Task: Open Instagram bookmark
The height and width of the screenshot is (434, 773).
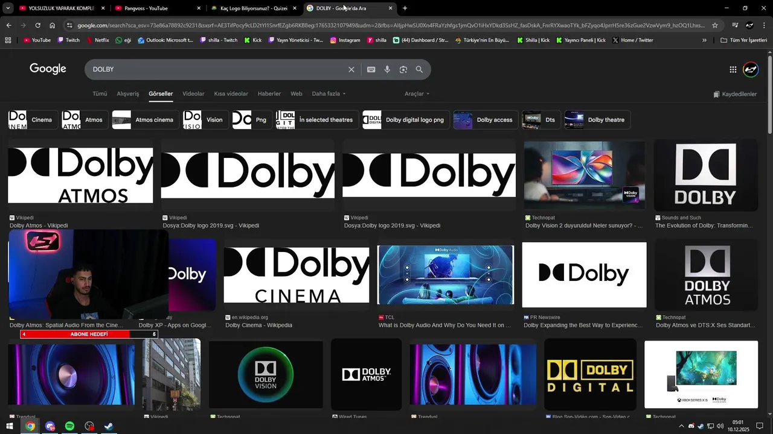Action: [345, 40]
